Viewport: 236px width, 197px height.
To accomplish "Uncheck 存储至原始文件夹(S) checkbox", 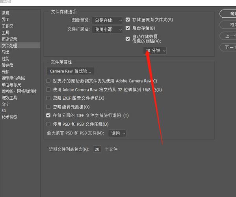I will (128, 20).
